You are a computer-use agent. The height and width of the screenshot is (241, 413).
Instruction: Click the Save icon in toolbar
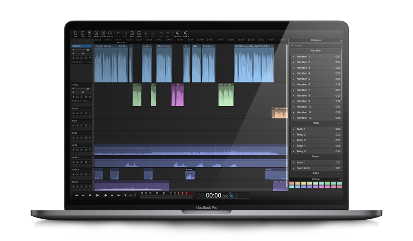(x=89, y=33)
